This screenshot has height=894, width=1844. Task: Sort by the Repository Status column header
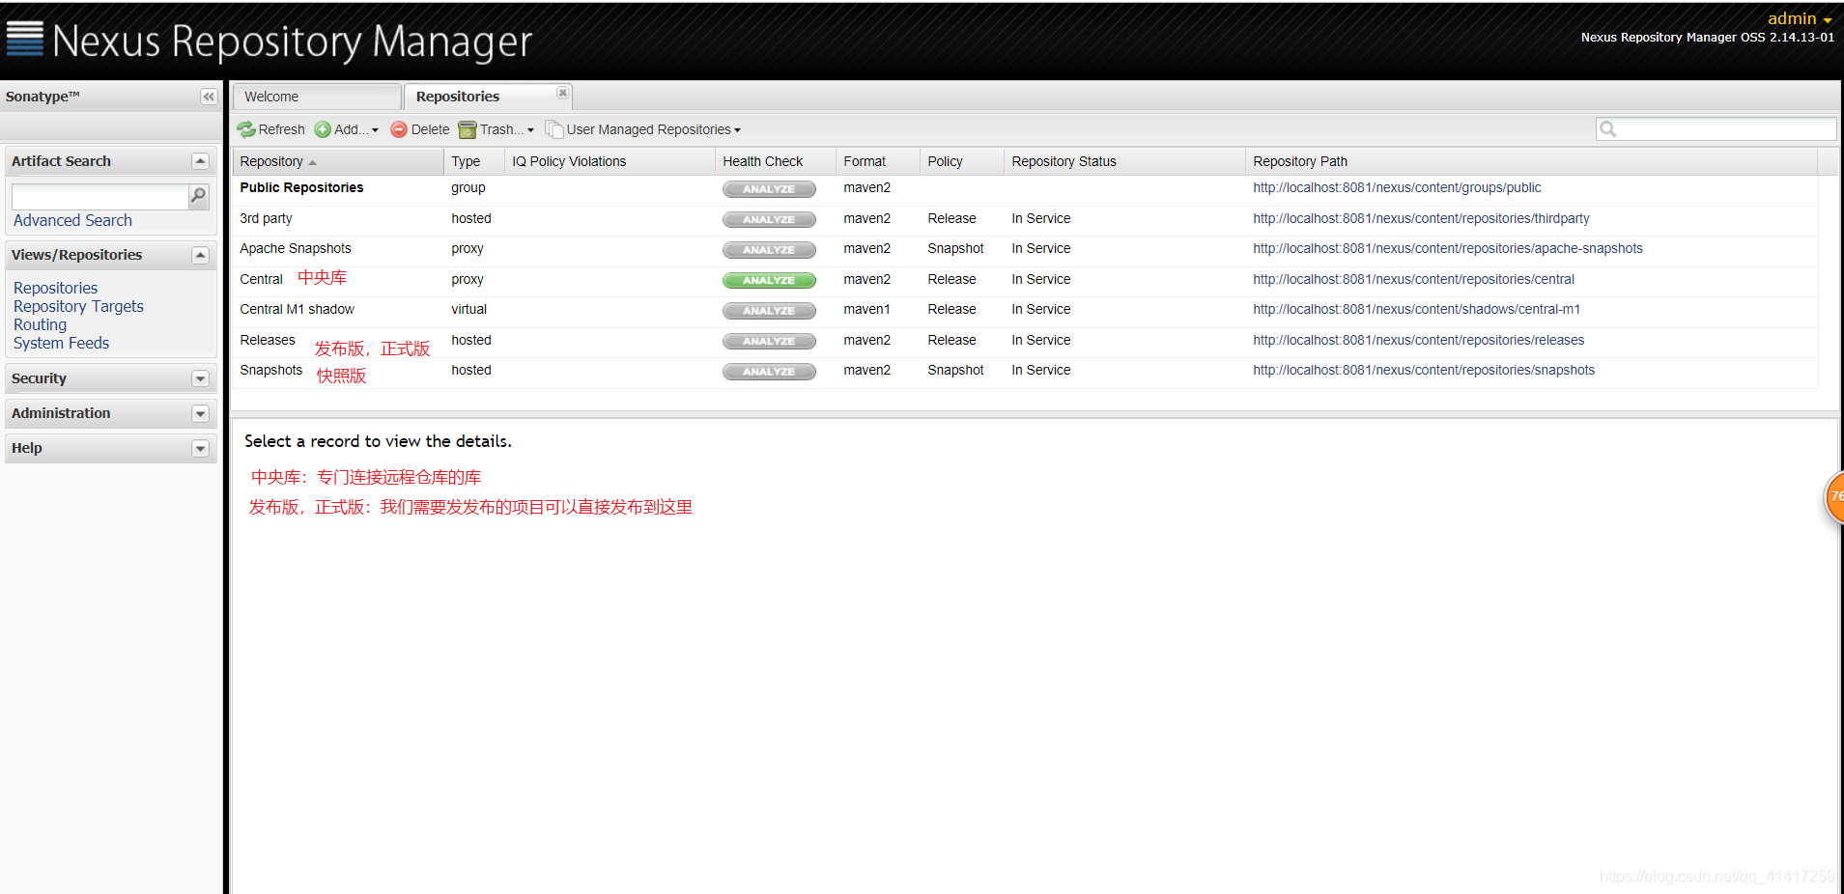1124,161
